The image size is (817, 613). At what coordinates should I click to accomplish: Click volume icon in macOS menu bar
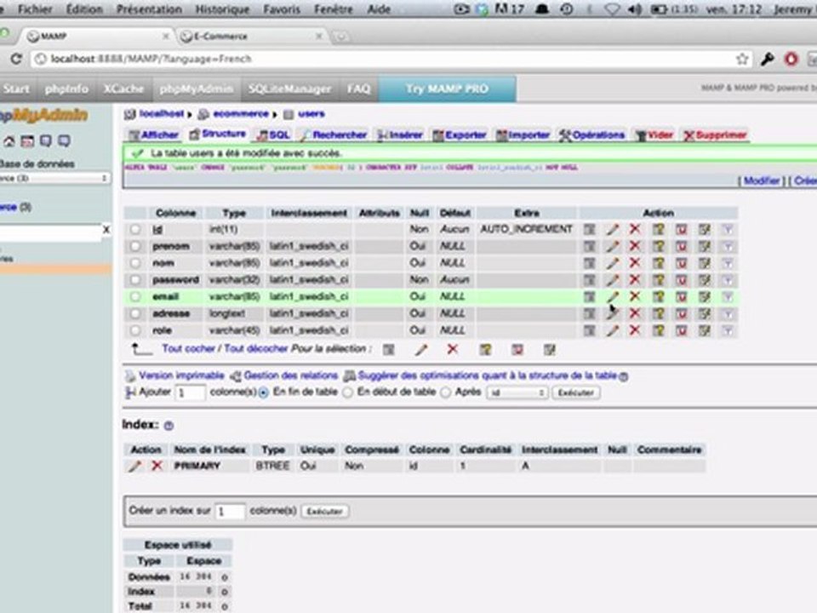[x=635, y=9]
